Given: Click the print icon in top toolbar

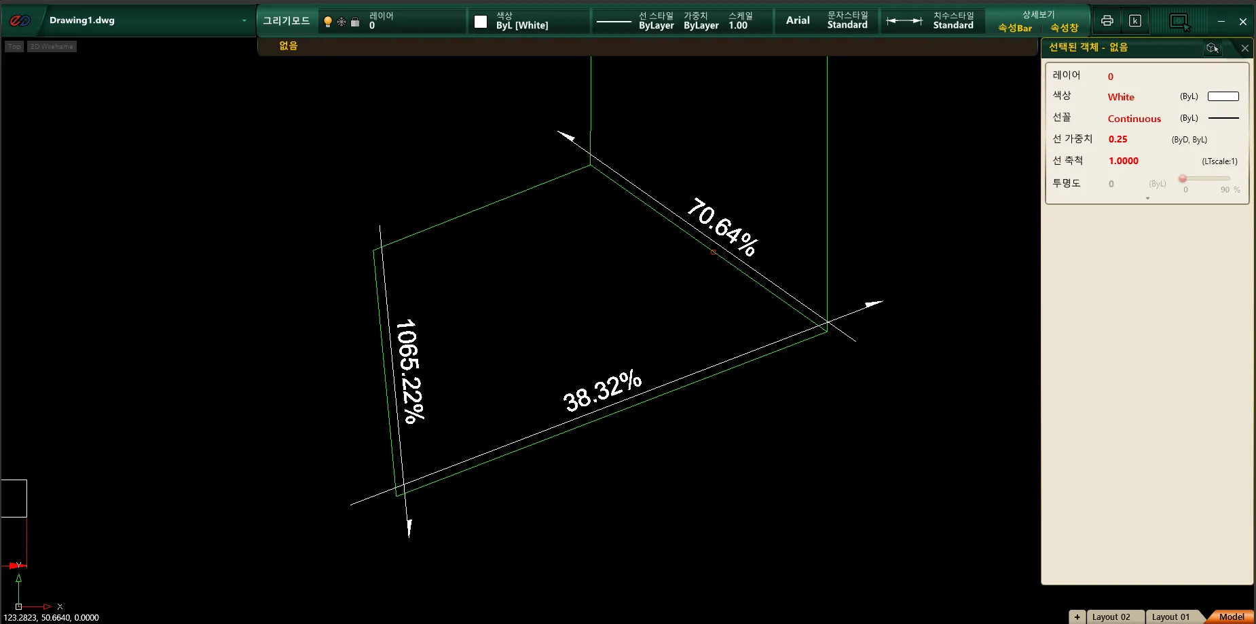Looking at the screenshot, I should (1107, 20).
